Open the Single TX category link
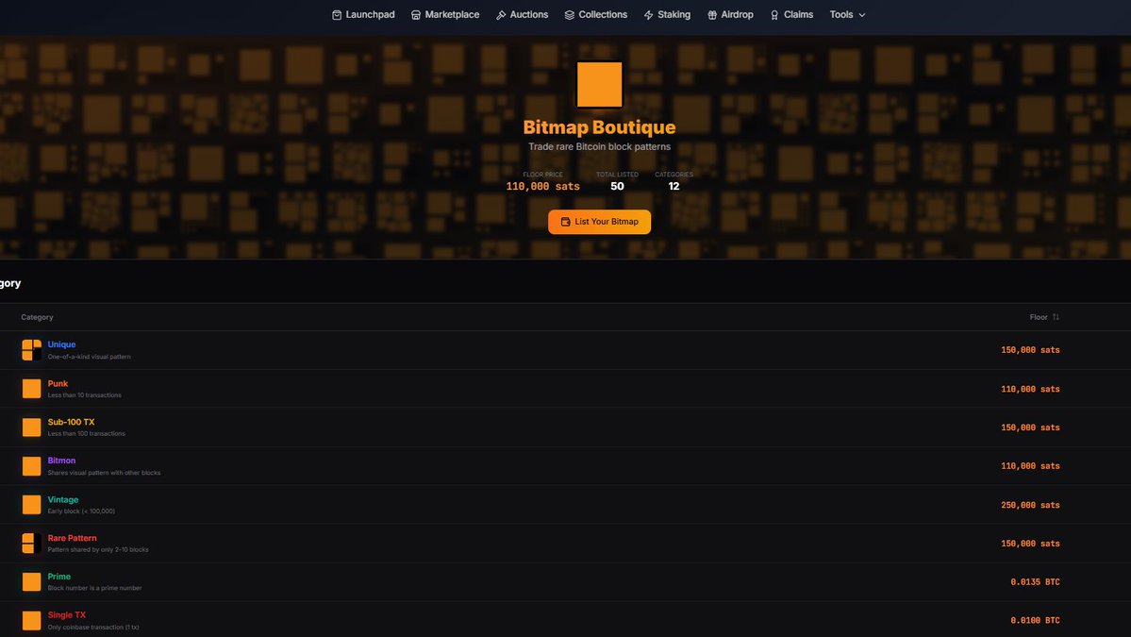The height and width of the screenshot is (637, 1131). [66, 615]
